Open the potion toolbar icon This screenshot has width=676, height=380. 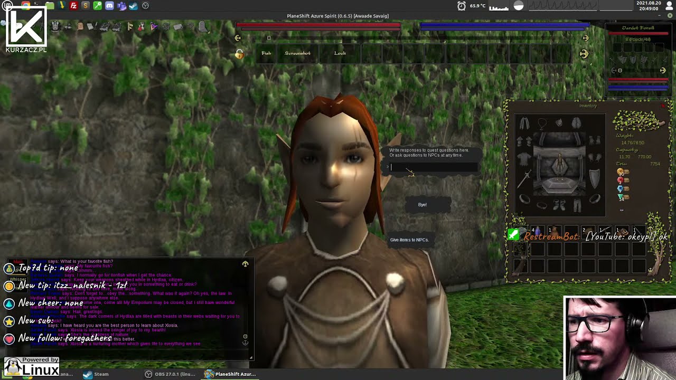pyautogui.click(x=140, y=26)
